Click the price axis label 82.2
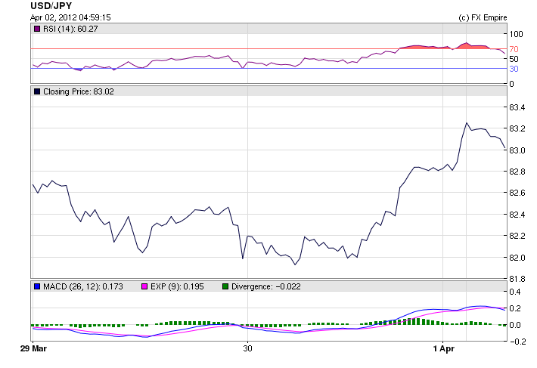 point(517,236)
